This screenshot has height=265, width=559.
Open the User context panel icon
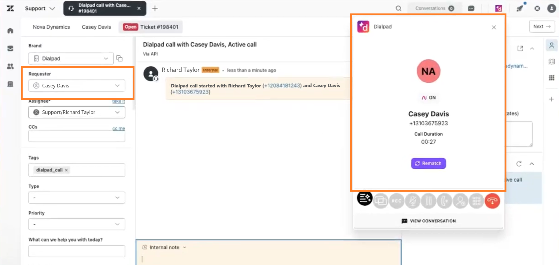click(552, 46)
